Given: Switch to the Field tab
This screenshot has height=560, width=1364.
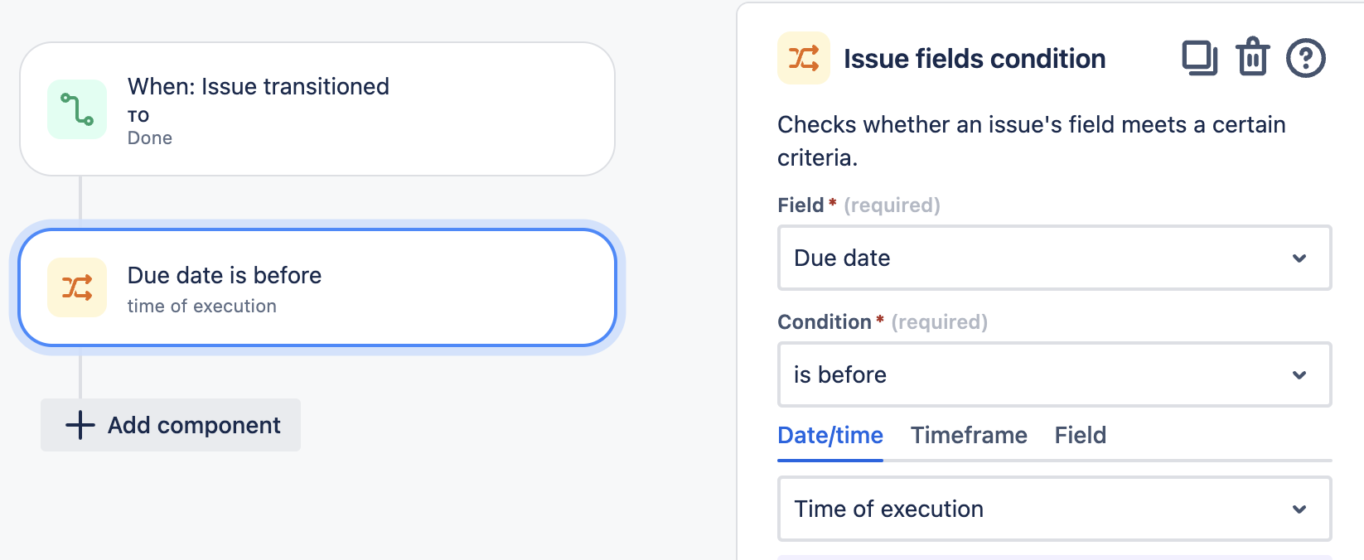Looking at the screenshot, I should pos(1080,436).
